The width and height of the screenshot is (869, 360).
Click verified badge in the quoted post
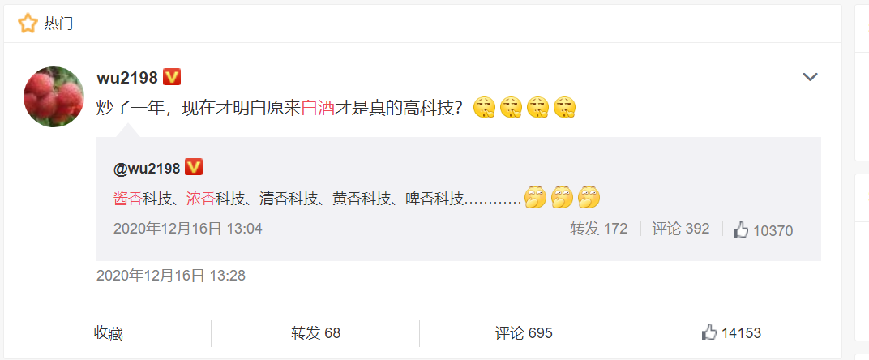pyautogui.click(x=194, y=168)
